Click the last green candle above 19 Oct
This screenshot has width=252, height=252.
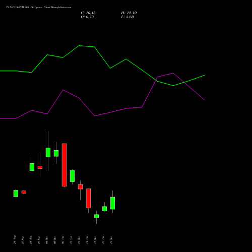tap(112, 203)
